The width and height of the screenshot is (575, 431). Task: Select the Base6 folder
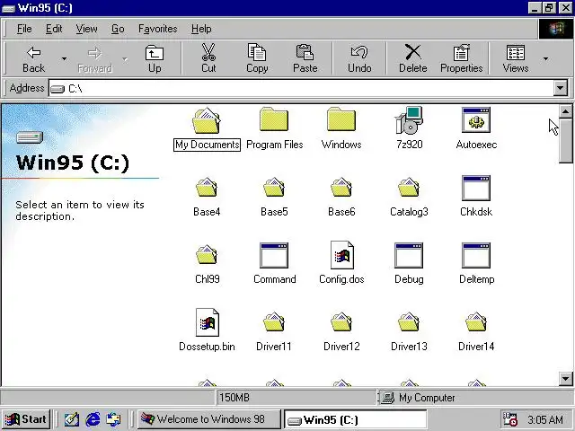(x=341, y=197)
